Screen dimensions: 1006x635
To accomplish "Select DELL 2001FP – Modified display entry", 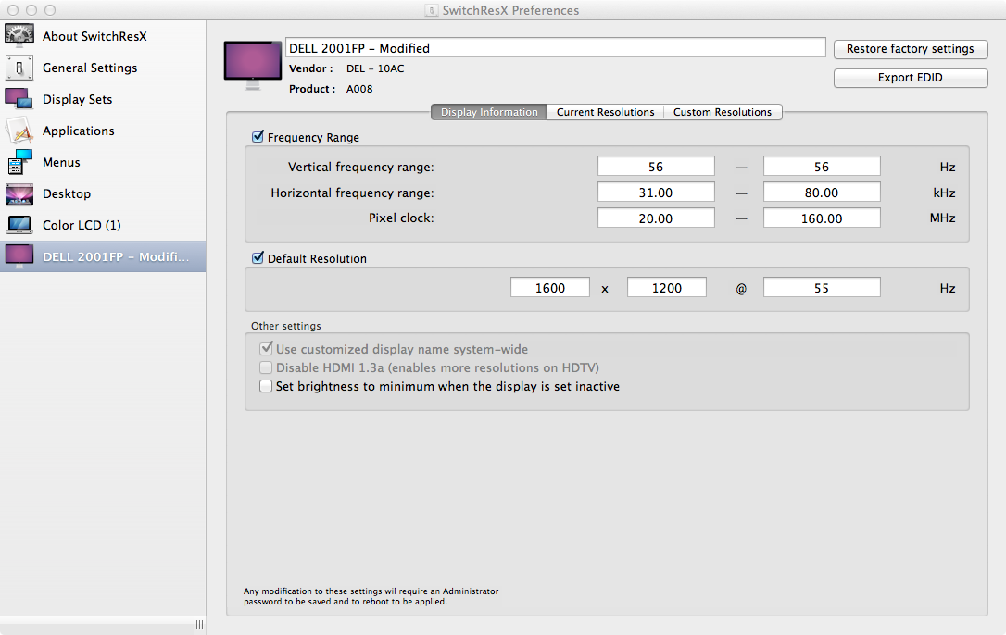I will [x=103, y=255].
